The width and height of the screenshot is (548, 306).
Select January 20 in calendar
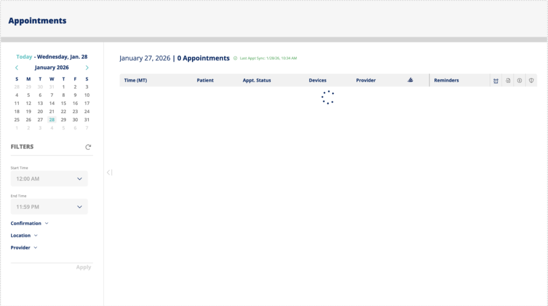click(40, 111)
